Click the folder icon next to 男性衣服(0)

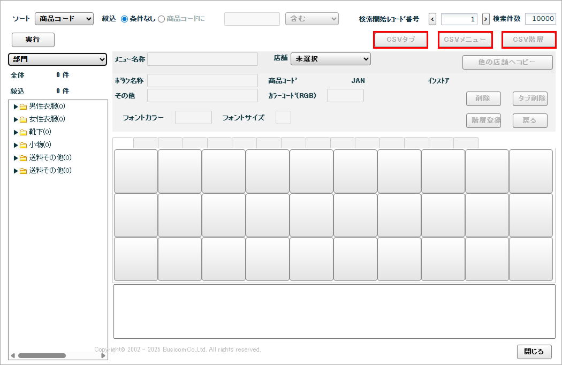[x=24, y=107]
